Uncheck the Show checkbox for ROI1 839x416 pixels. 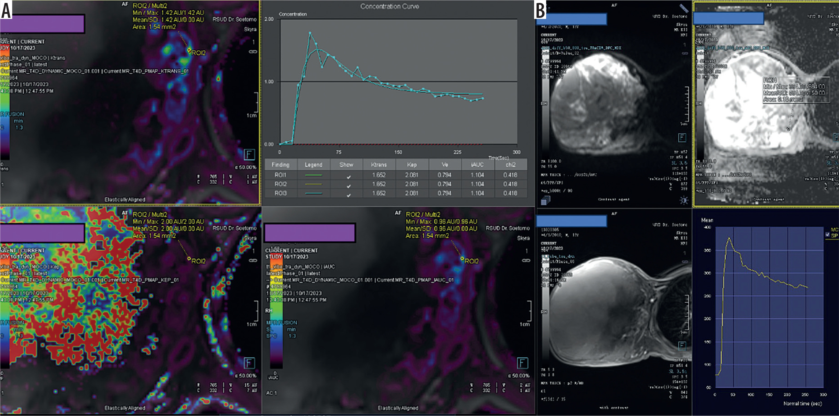click(x=349, y=177)
